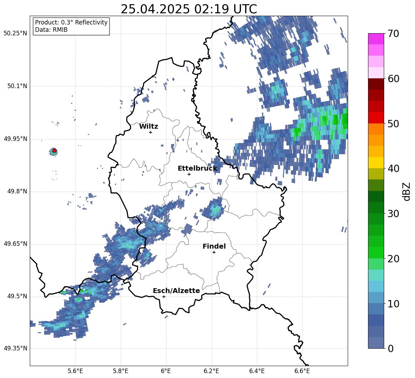Click the 6.6°E longitude label
Image resolution: width=415 pixels, height=378 pixels.
coord(302,371)
